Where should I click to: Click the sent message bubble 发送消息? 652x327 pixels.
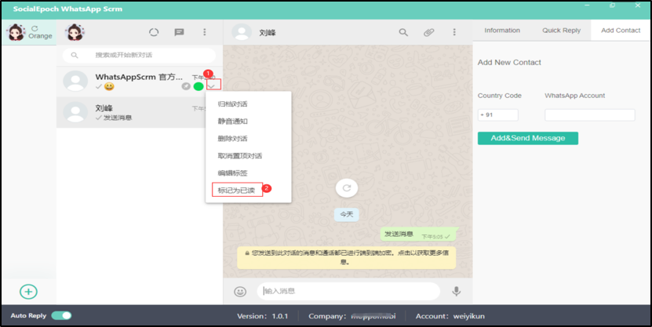(x=418, y=234)
